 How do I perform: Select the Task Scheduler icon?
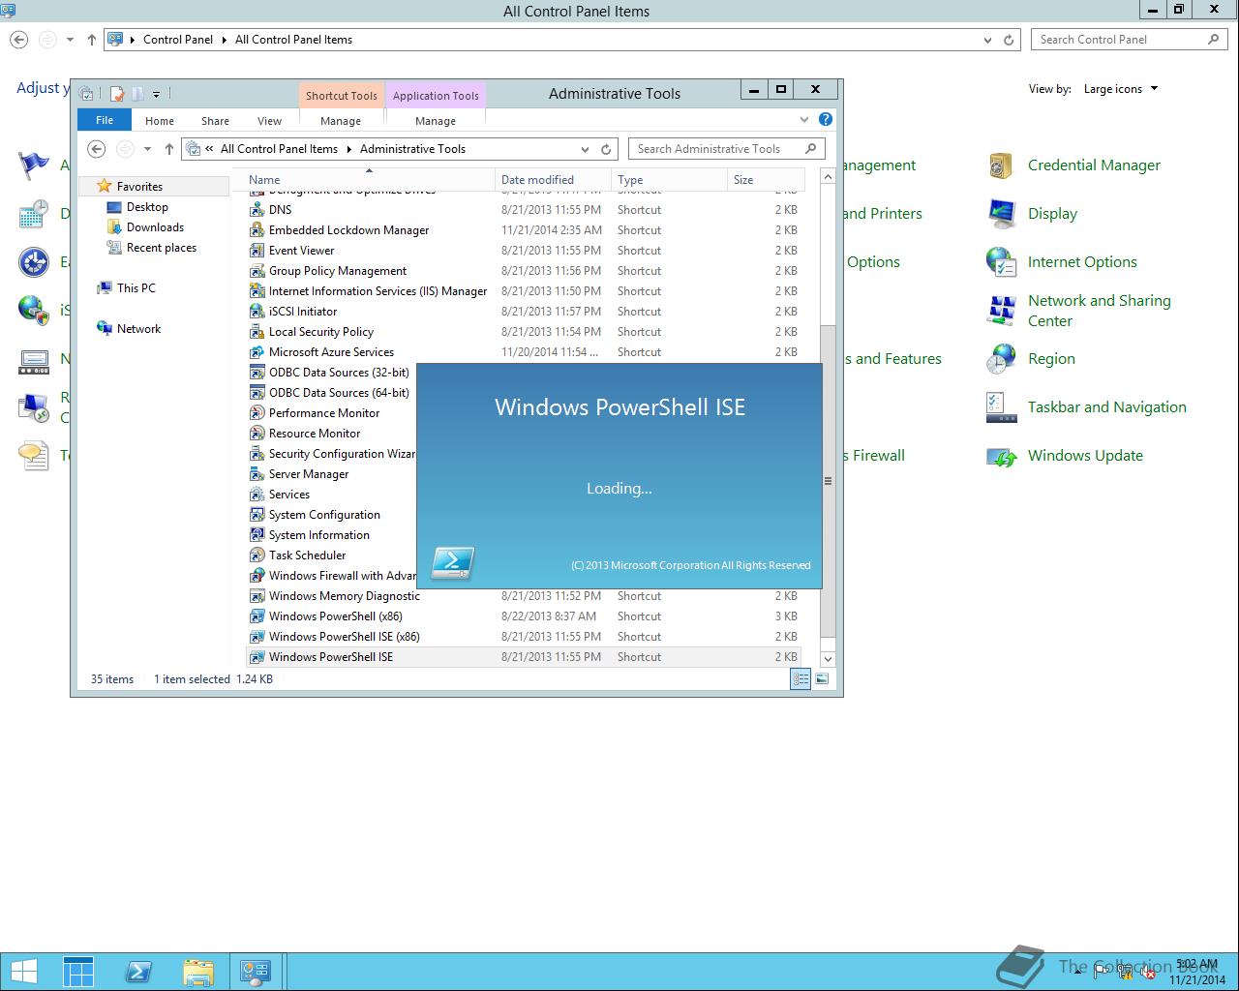tap(257, 555)
